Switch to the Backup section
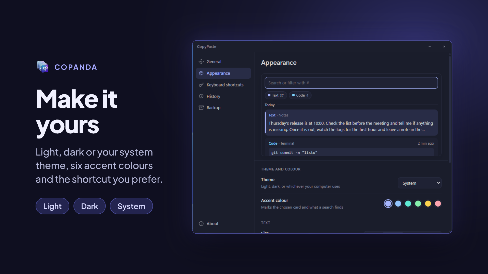Screen dimensions: 488x274 tap(223, 108)
